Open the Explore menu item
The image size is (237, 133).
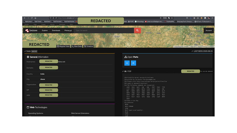point(45,30)
